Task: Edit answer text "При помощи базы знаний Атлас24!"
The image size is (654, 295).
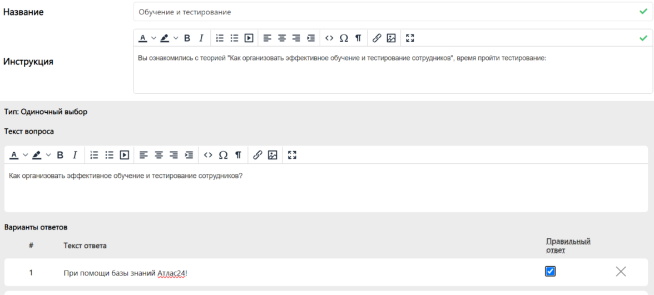Action: coord(125,273)
